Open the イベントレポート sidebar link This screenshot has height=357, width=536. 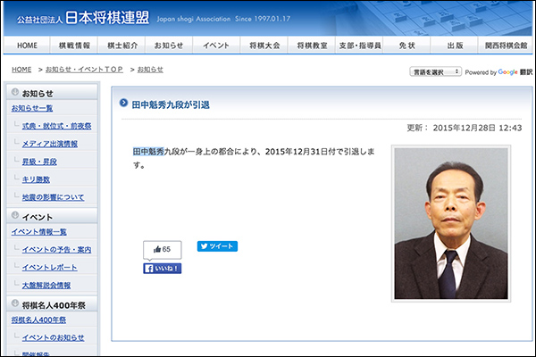coord(52,267)
